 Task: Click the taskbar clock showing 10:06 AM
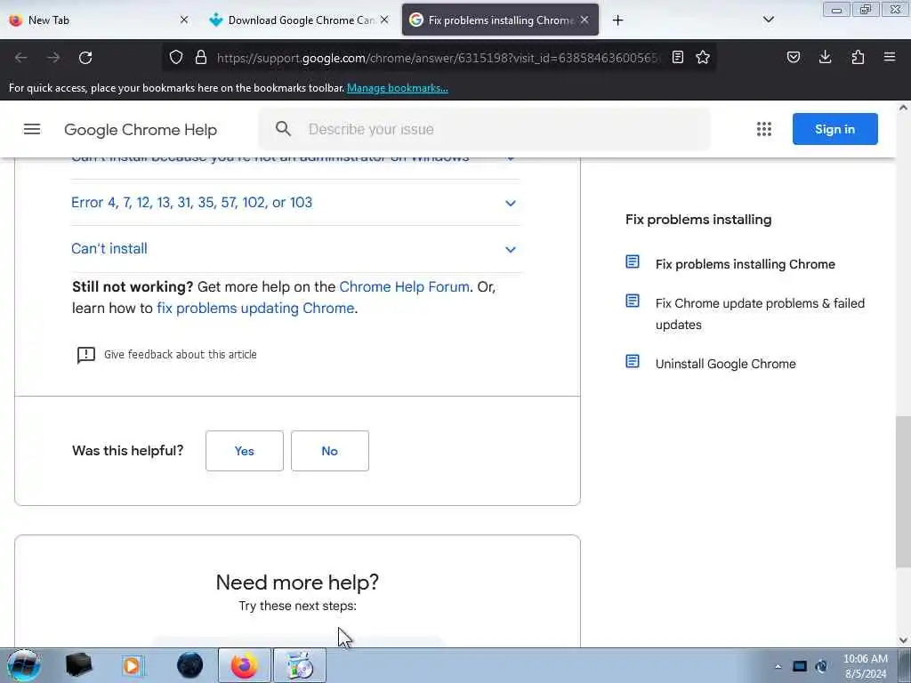point(865,666)
